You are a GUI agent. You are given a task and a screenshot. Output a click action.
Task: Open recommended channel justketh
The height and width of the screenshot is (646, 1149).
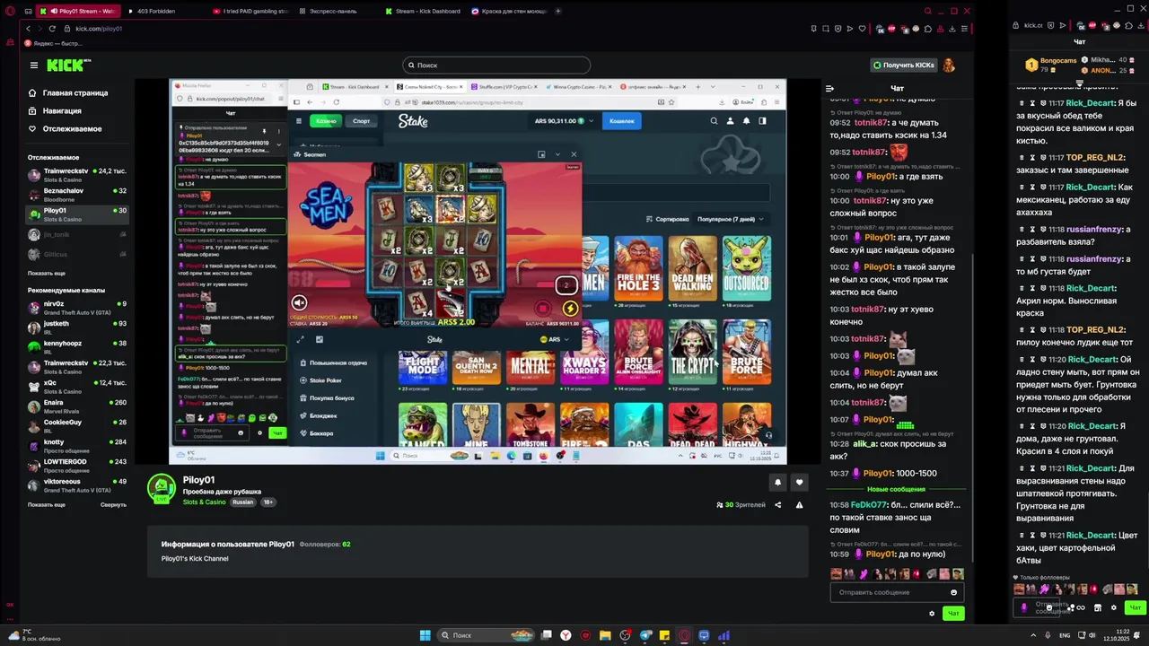pos(77,327)
